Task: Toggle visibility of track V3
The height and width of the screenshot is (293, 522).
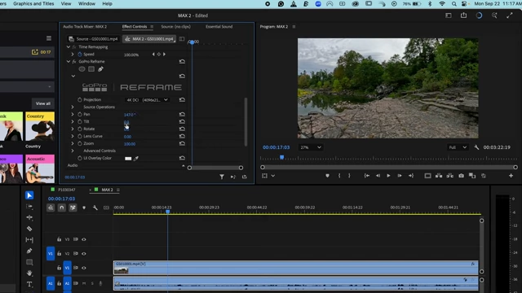Action: pyautogui.click(x=84, y=239)
